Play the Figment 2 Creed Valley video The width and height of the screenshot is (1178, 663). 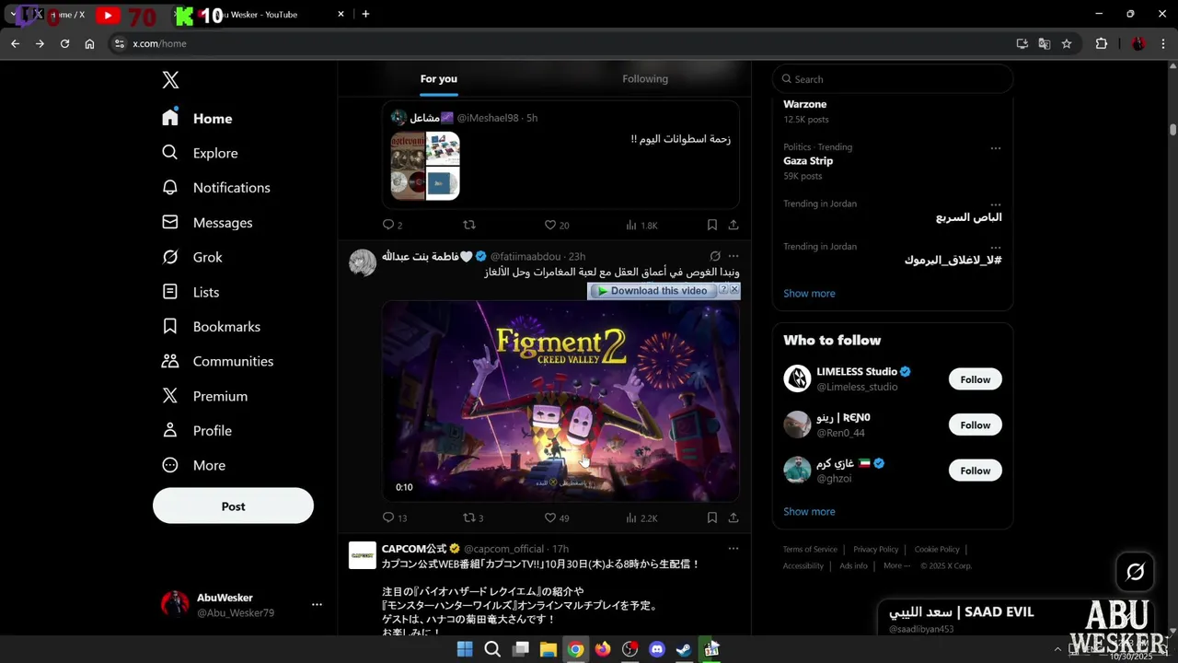(560, 401)
